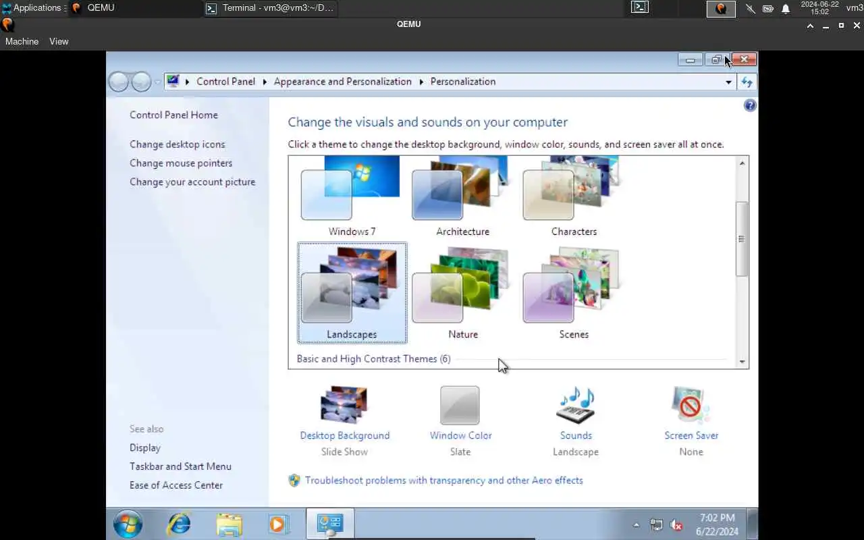Select the Nature theme
Image resolution: width=864 pixels, height=540 pixels.
462,293
